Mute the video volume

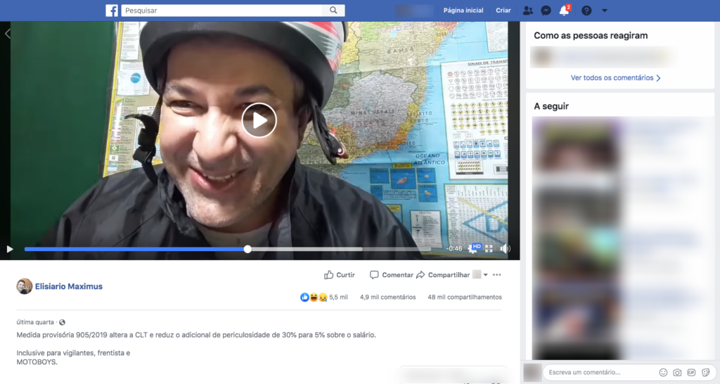[x=505, y=249]
